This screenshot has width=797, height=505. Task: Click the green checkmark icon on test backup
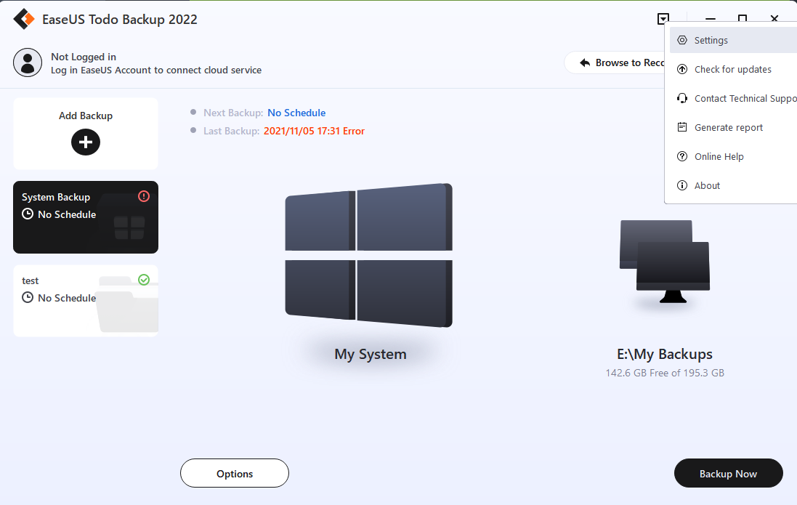[144, 279]
